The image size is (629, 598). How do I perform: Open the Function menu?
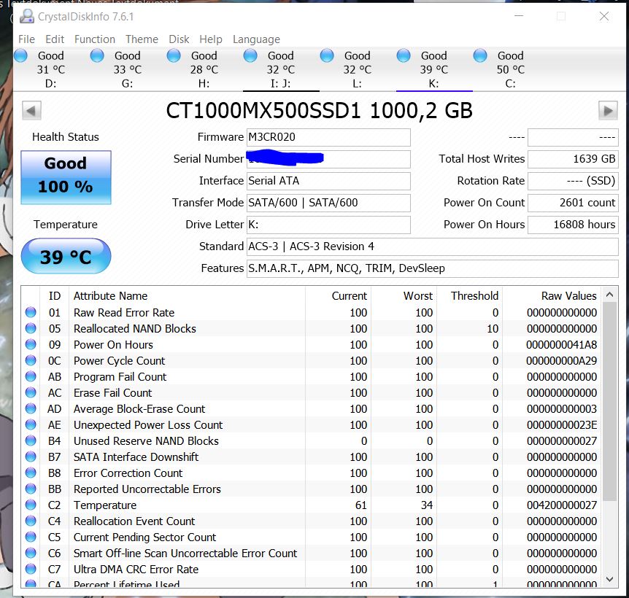[x=95, y=39]
